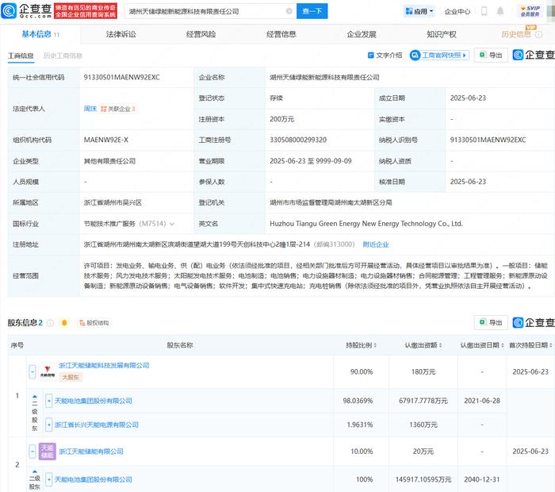The height and width of the screenshot is (492, 555).
Task: Select the 90.00% shareholding cell
Action: click(362, 372)
